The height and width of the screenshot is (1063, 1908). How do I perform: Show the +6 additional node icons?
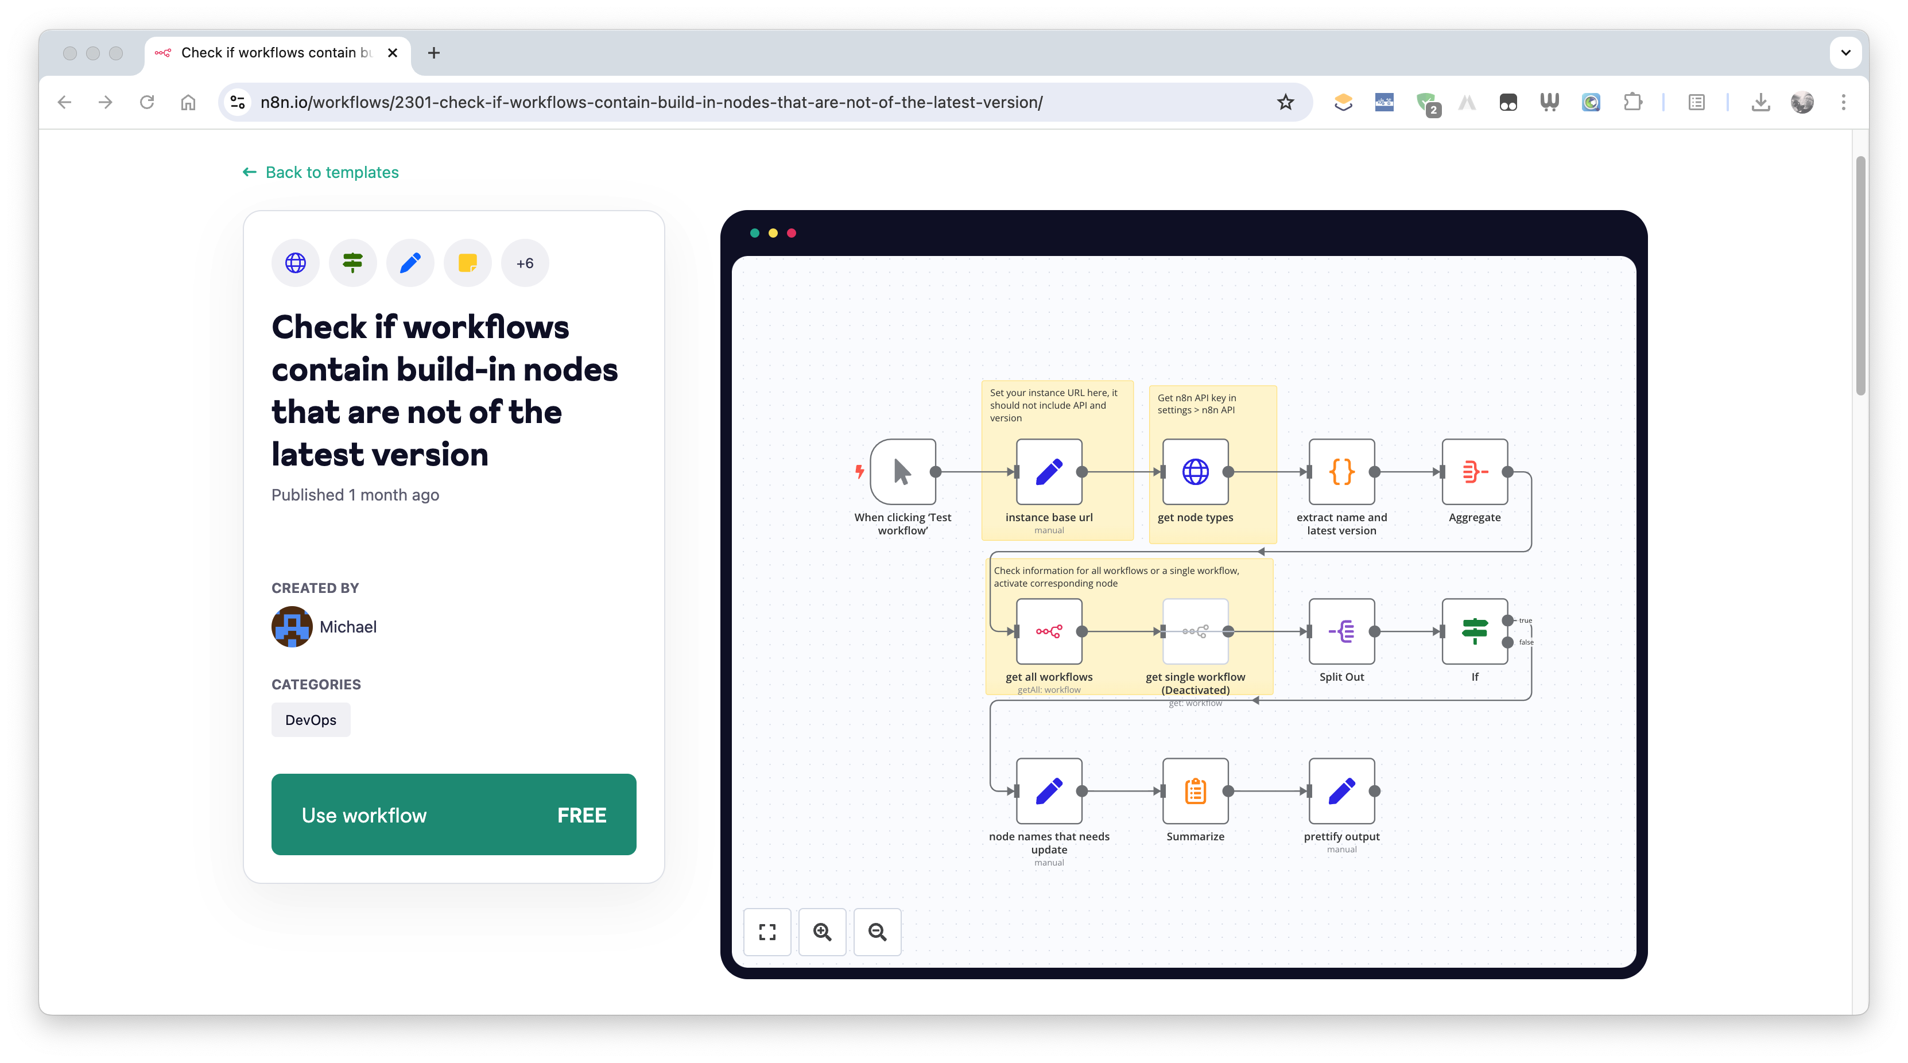[x=525, y=263]
